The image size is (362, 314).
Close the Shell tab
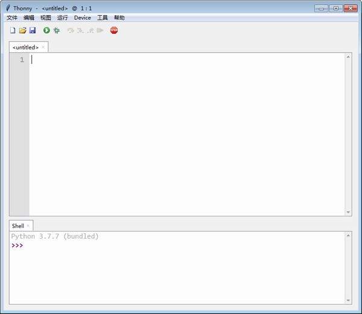28,226
